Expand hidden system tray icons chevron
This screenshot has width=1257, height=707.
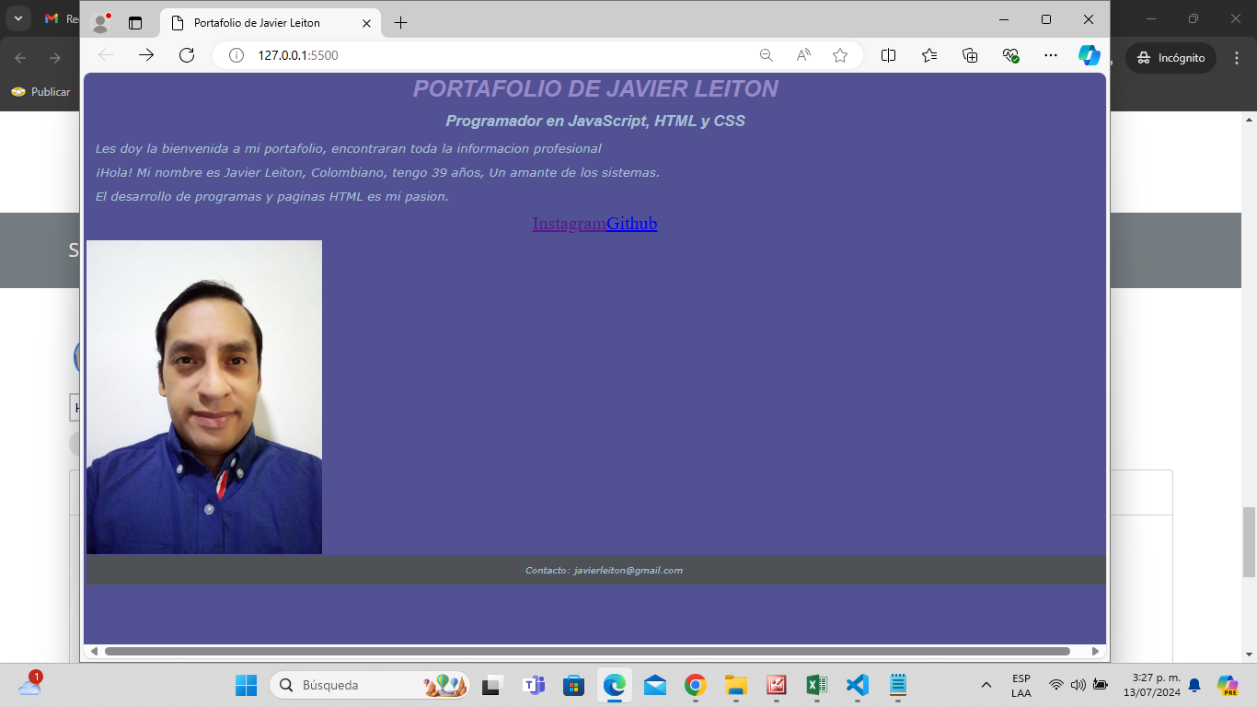(x=986, y=685)
